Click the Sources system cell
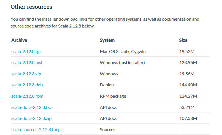 click(x=107, y=130)
